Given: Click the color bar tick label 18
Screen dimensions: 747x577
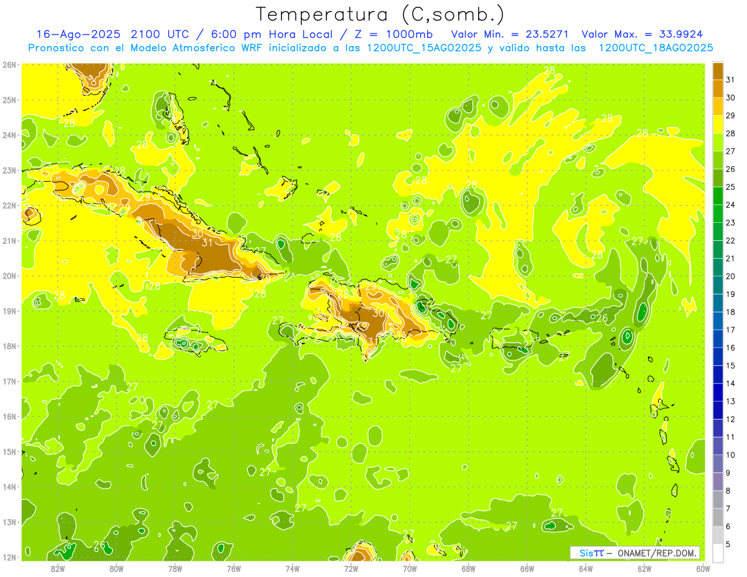Looking at the screenshot, I should point(731,311).
